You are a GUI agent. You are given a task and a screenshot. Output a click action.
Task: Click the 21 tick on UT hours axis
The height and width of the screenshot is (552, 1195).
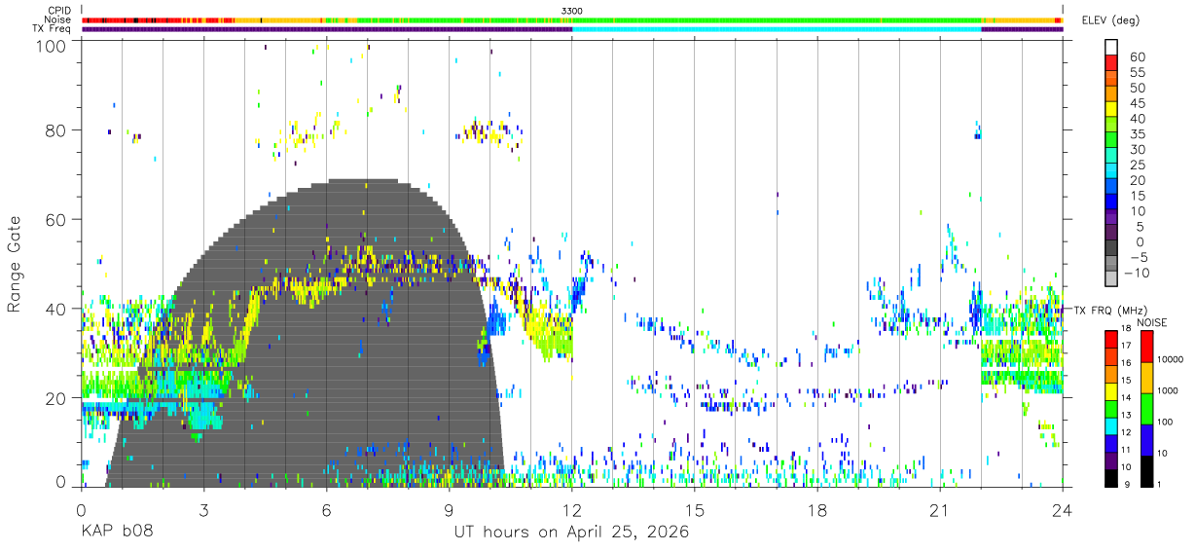pos(940,511)
